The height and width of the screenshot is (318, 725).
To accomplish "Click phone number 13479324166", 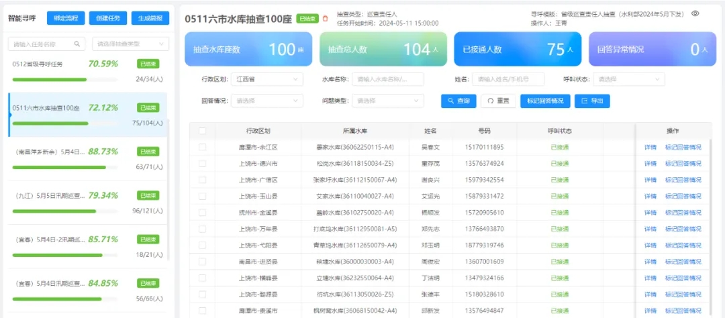I will (484, 278).
